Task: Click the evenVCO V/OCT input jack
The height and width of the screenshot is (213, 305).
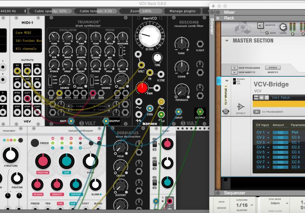Action: [141, 65]
